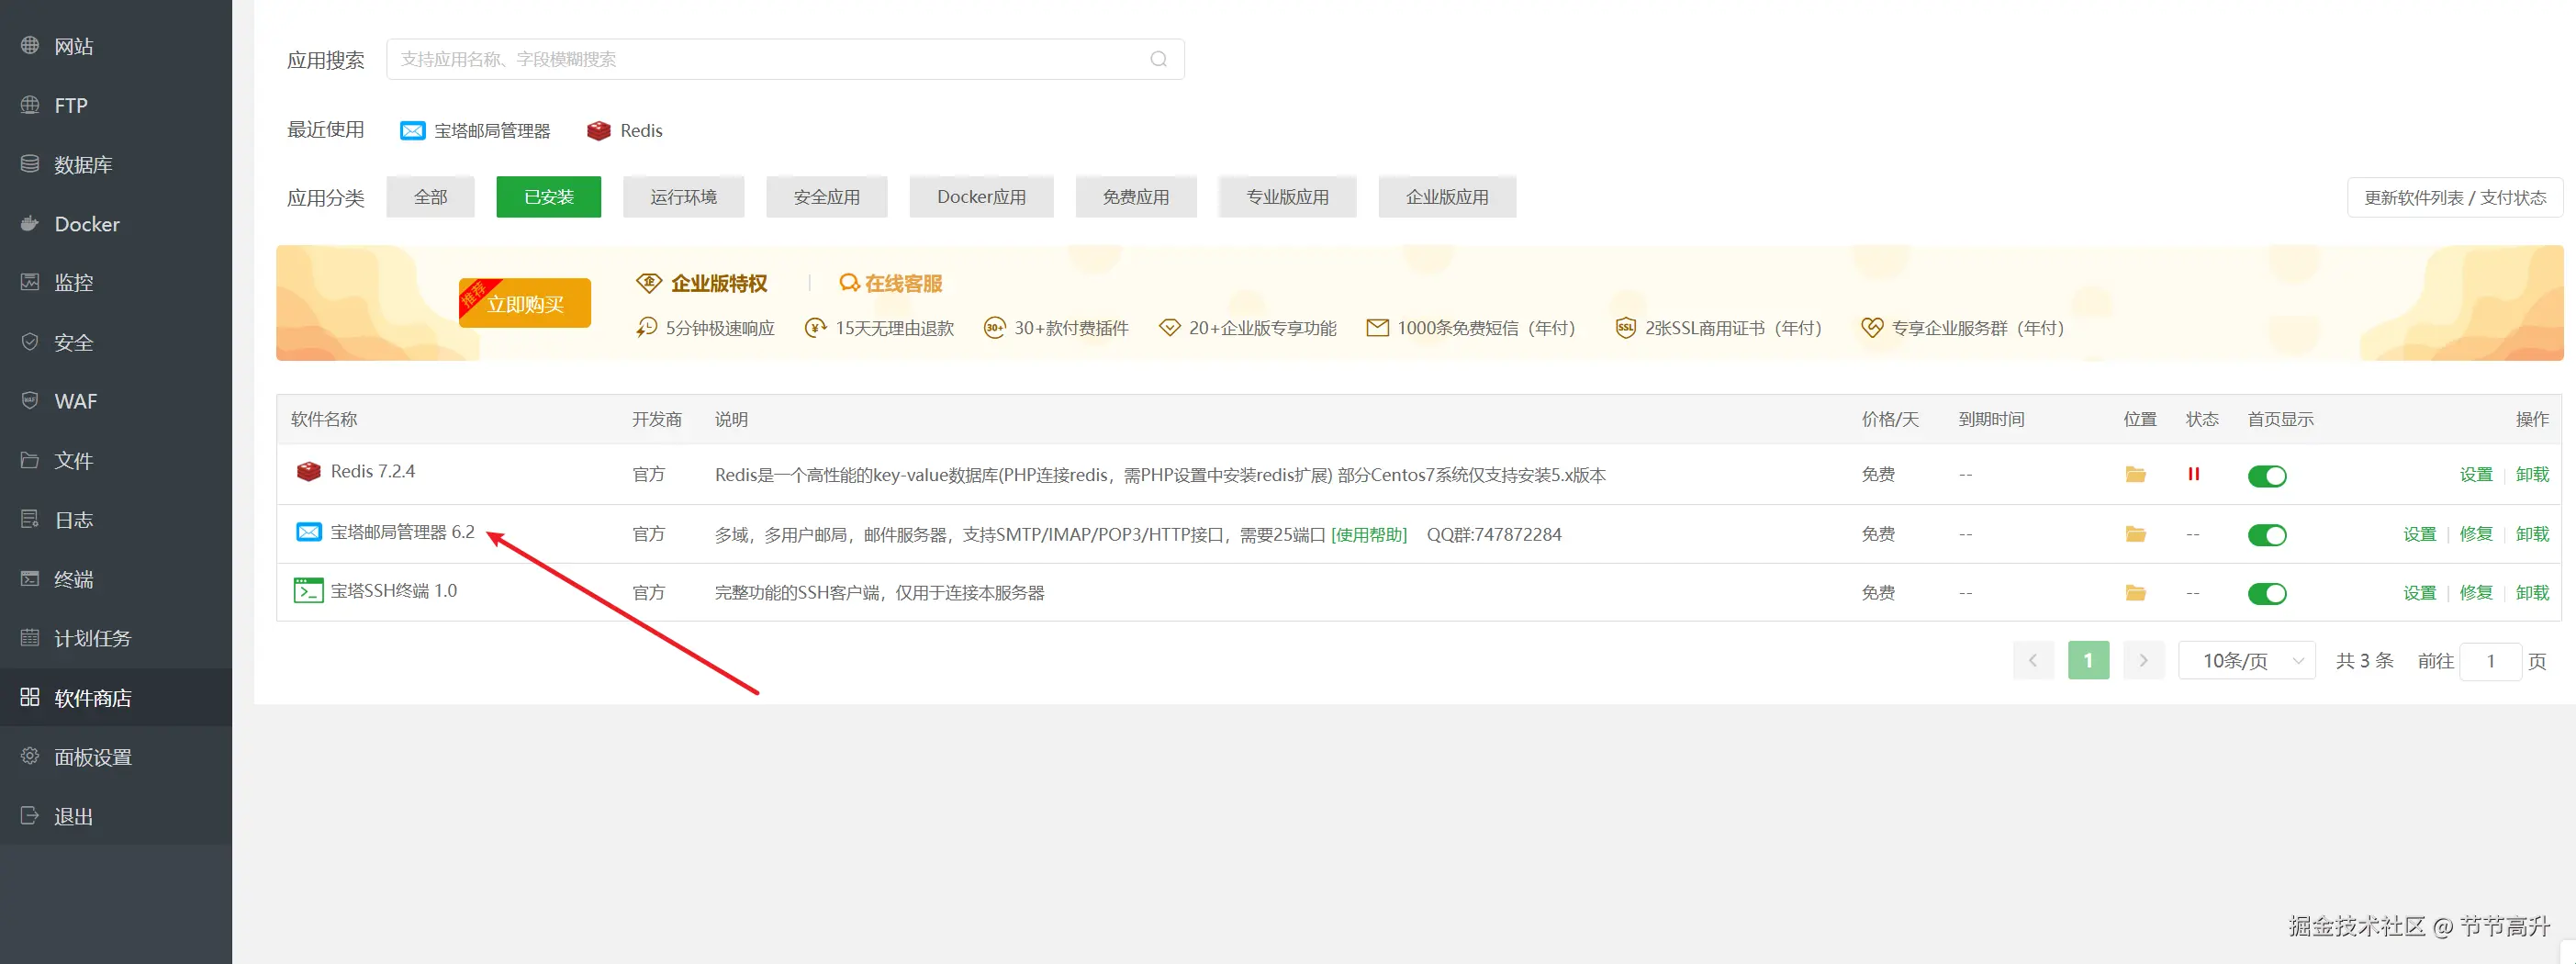Select page 1 in pagination
The image size is (2576, 964).
(2088, 660)
